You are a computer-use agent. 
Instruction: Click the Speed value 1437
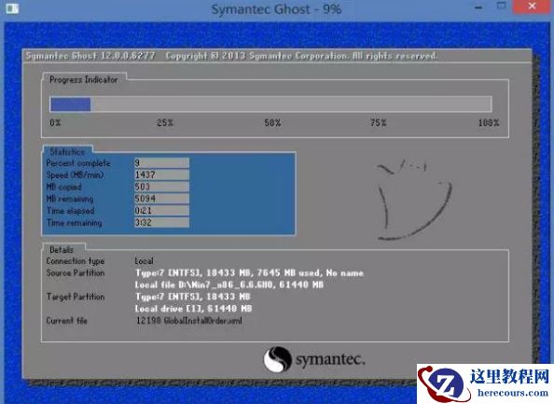pyautogui.click(x=161, y=175)
